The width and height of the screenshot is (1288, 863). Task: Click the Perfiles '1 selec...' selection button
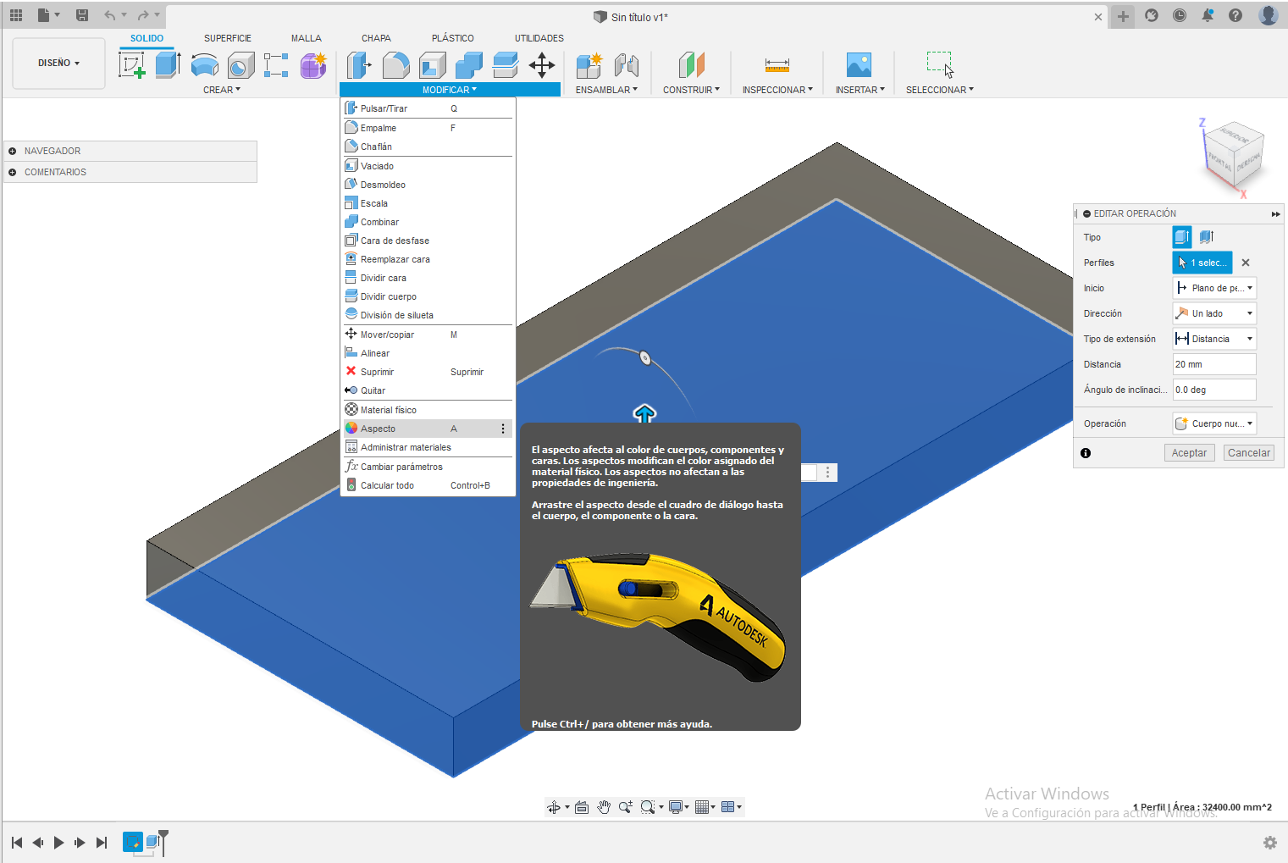1202,263
